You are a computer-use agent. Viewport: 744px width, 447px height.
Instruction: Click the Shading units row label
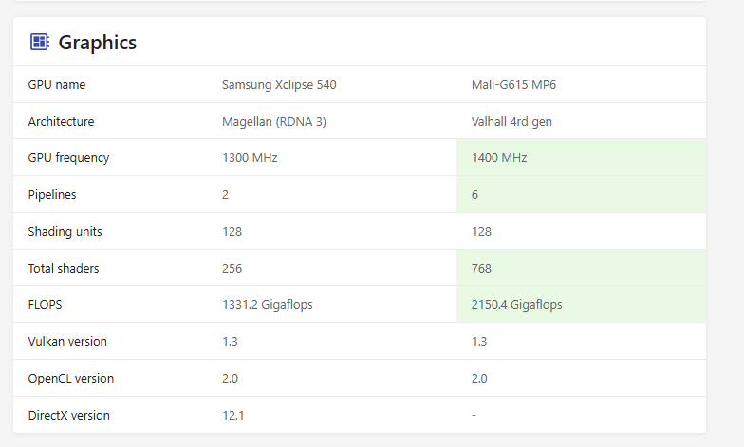coord(65,232)
